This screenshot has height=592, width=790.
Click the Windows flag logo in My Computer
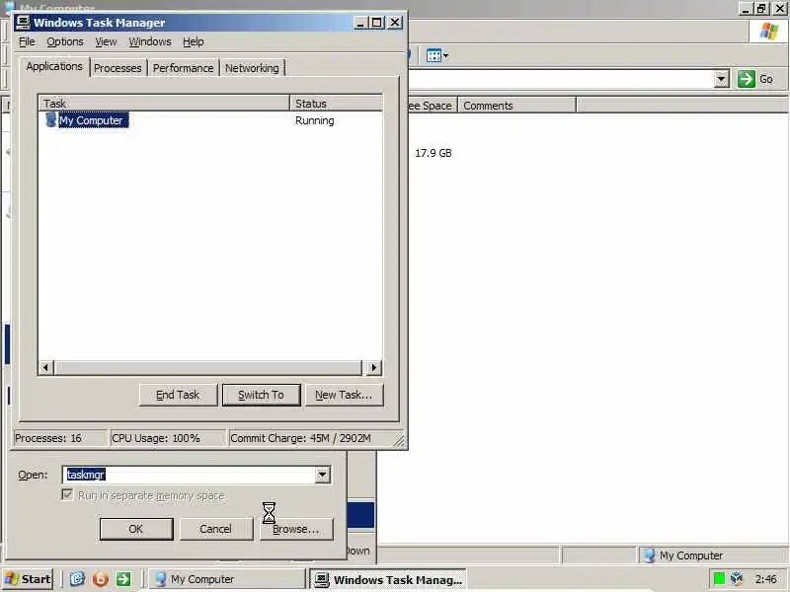[x=768, y=32]
